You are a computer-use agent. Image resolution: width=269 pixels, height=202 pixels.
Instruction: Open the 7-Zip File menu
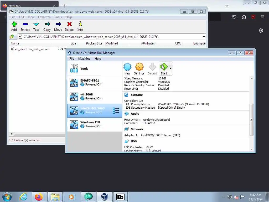pos(13,17)
